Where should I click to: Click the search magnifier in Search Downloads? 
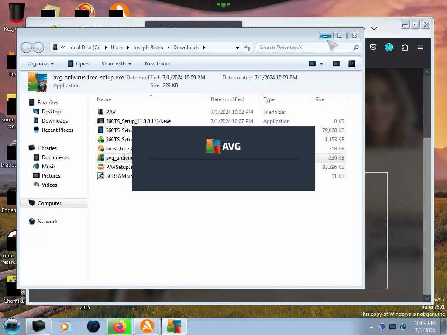pos(355,48)
